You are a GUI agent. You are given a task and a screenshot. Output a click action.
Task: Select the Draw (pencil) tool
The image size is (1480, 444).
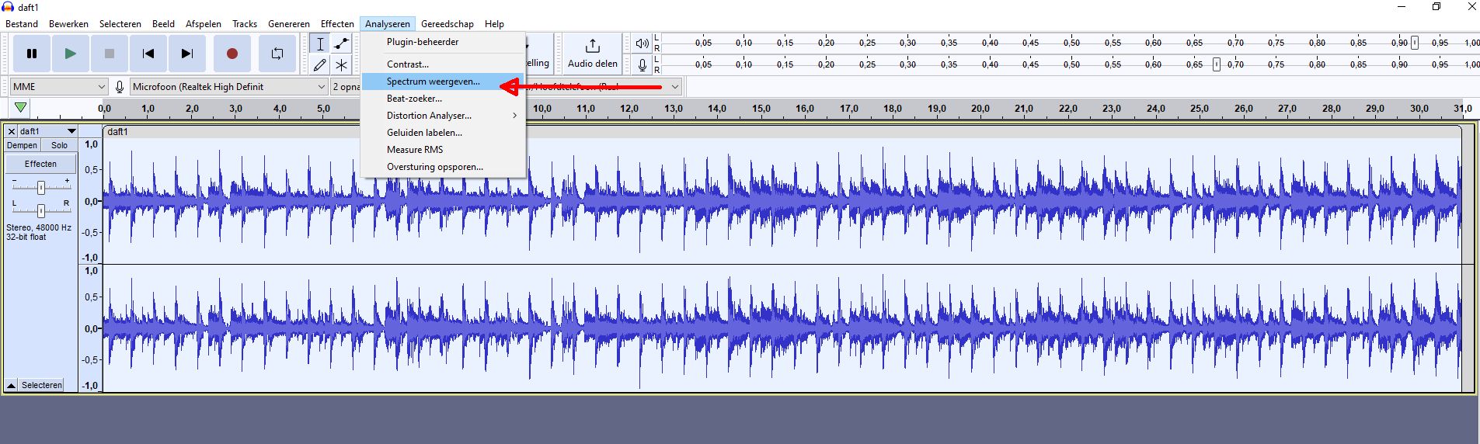[x=320, y=65]
